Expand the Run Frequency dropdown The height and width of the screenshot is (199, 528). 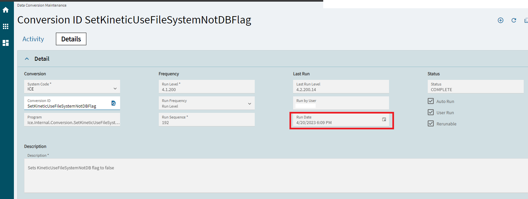click(x=249, y=104)
